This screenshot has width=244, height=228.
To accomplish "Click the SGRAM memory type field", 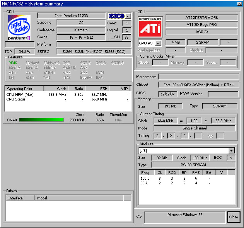I will pyautogui.click(x=203, y=42).
